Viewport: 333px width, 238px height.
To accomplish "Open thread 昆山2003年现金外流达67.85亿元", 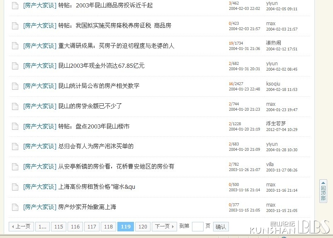I will [101, 66].
